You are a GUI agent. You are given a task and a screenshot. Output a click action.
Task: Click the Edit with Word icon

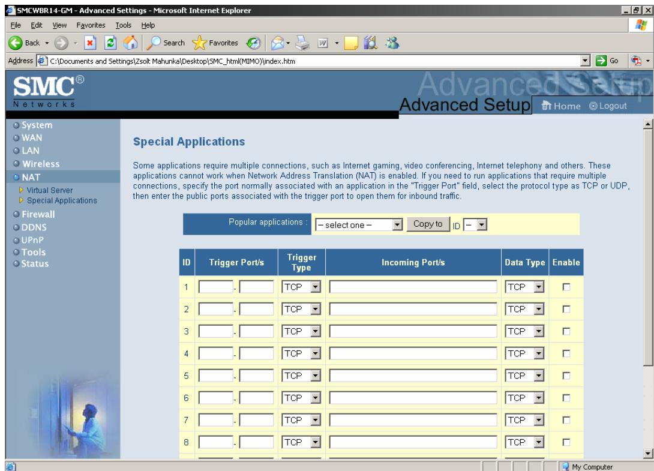pos(323,43)
